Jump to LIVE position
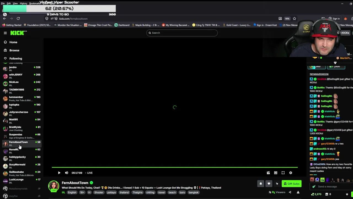The image size is (353, 199). [89, 173]
